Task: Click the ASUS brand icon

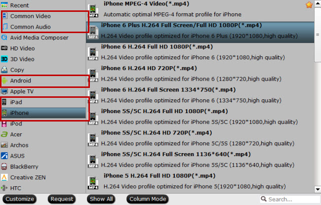Action: coord(4,156)
